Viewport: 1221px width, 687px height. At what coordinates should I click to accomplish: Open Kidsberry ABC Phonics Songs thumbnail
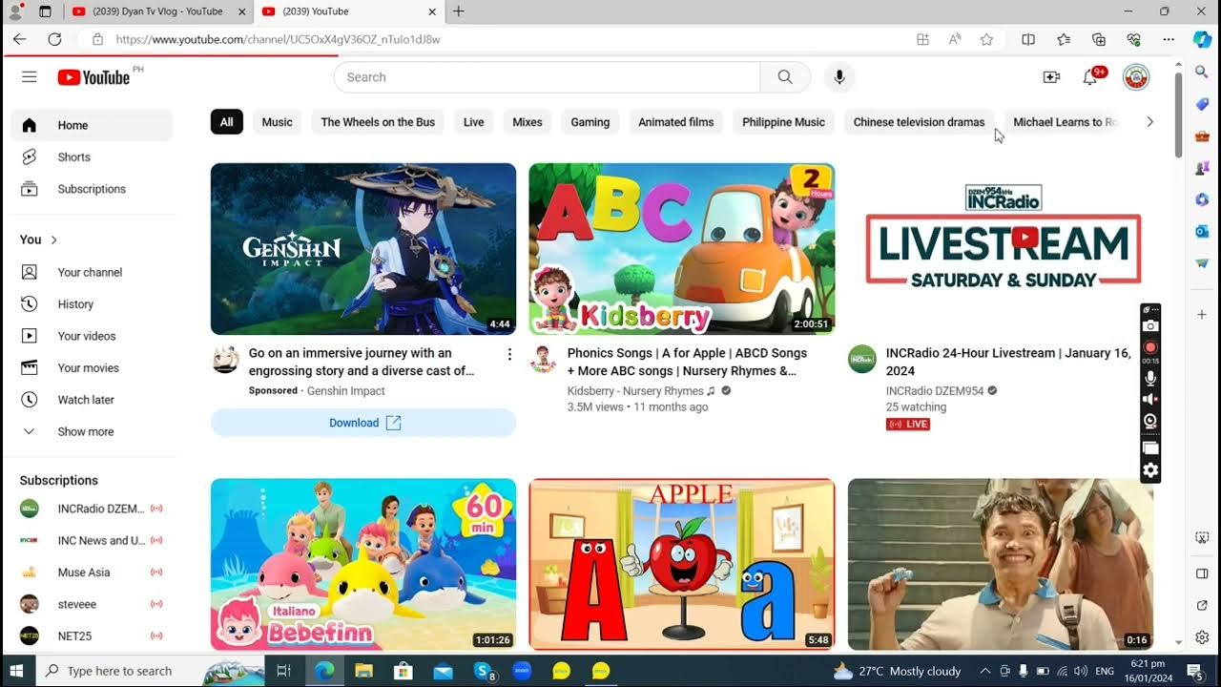click(x=682, y=249)
